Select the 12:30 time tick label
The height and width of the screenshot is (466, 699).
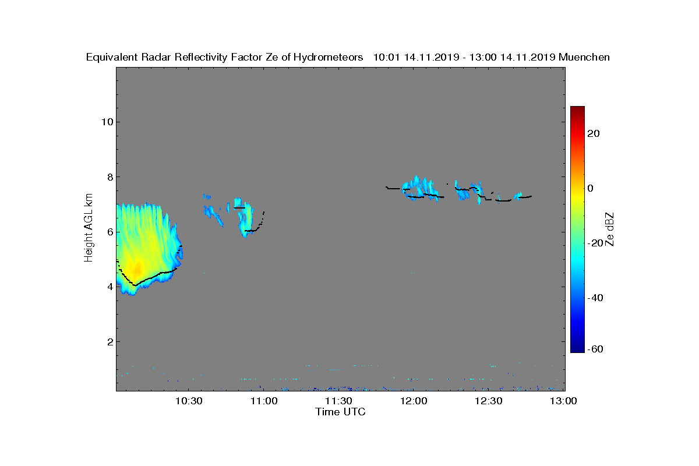[489, 401]
